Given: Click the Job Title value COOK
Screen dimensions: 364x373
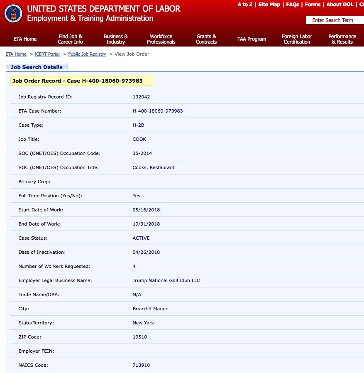Looking at the screenshot, I should pyautogui.click(x=139, y=139).
